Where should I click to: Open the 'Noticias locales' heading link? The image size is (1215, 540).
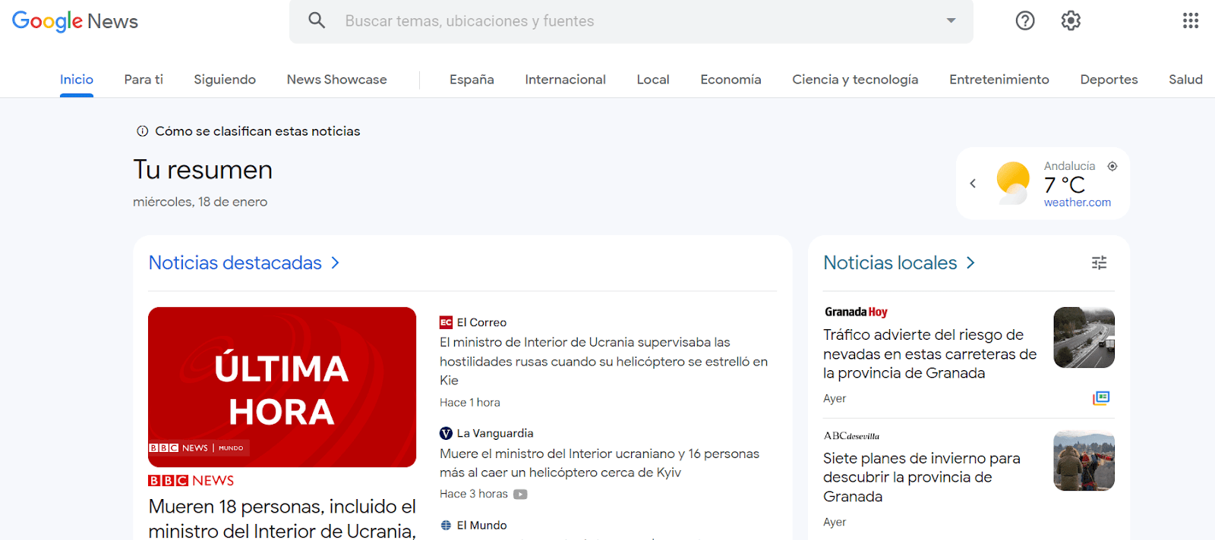(890, 262)
